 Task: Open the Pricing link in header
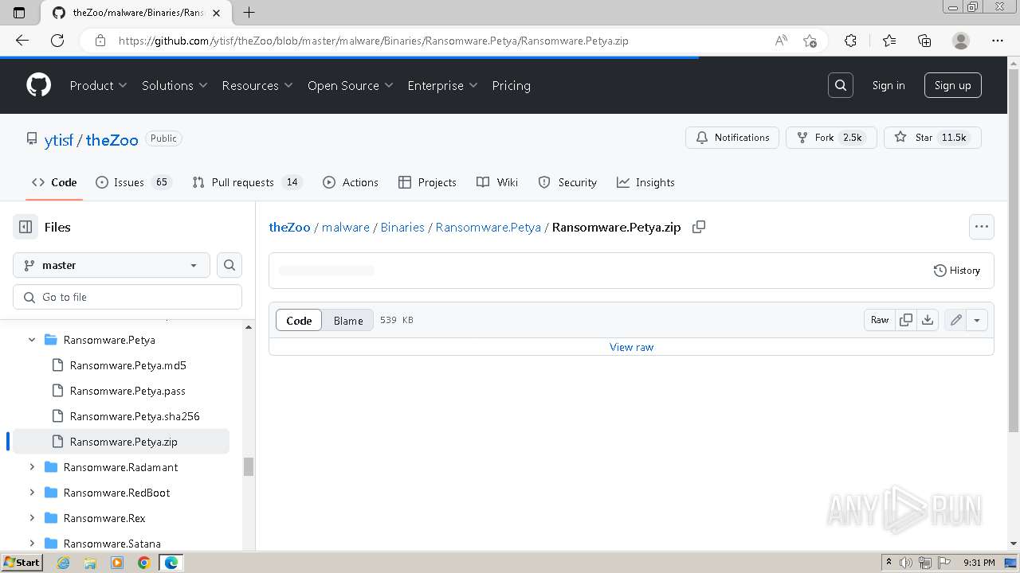(x=512, y=85)
